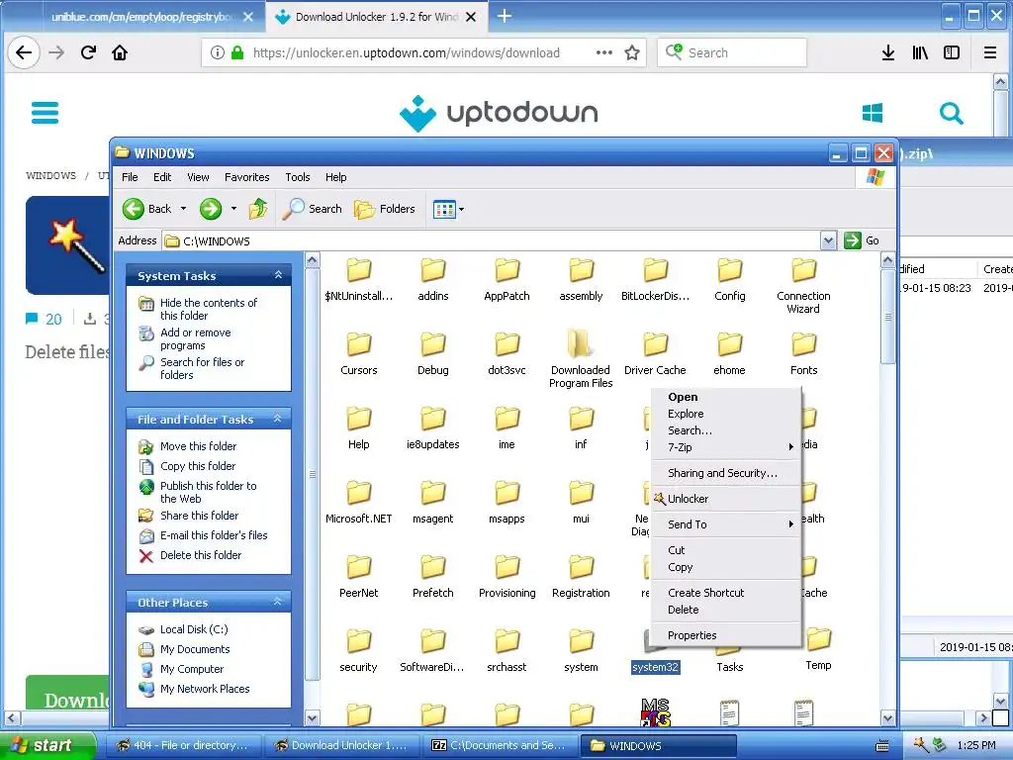This screenshot has height=760, width=1013.
Task: Expand the Send To submenu
Action: [x=727, y=524]
